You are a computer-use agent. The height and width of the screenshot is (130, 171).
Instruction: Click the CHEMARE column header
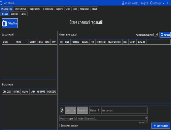tap(41, 92)
